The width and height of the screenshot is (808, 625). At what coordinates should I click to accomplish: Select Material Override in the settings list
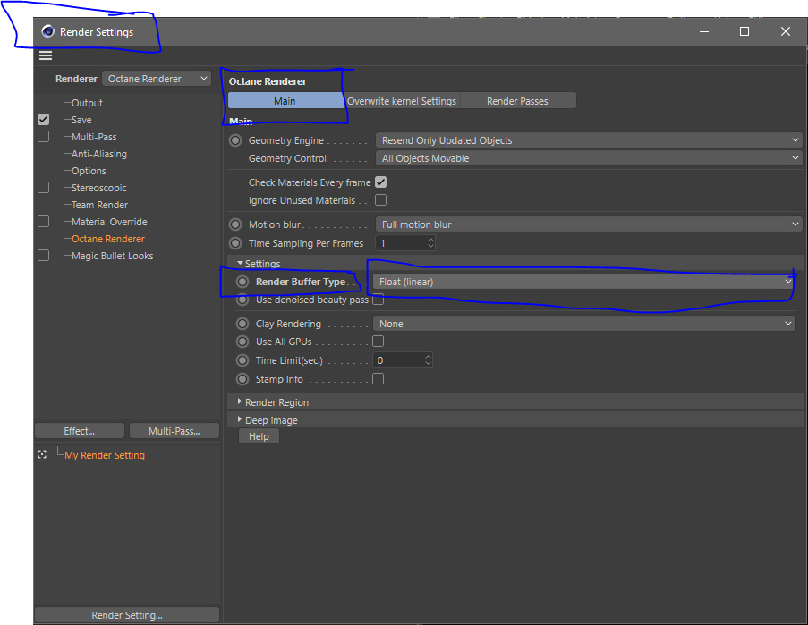pos(109,222)
